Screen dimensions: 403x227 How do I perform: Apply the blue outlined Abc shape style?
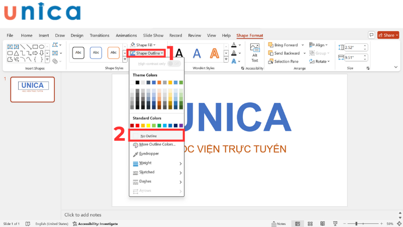(x=96, y=53)
